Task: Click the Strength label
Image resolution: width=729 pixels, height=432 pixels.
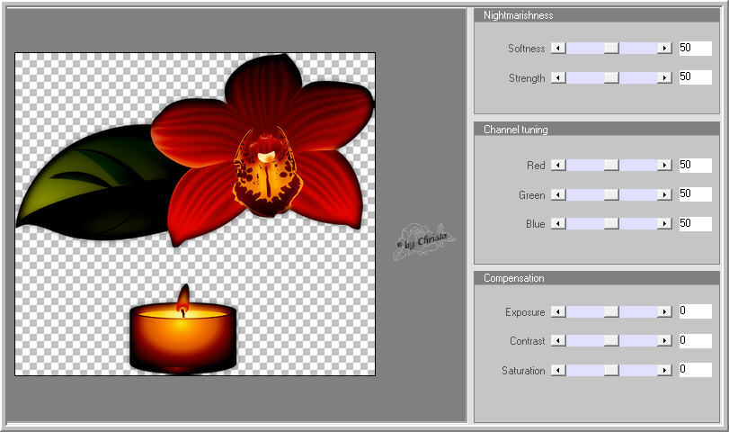Action: click(527, 78)
